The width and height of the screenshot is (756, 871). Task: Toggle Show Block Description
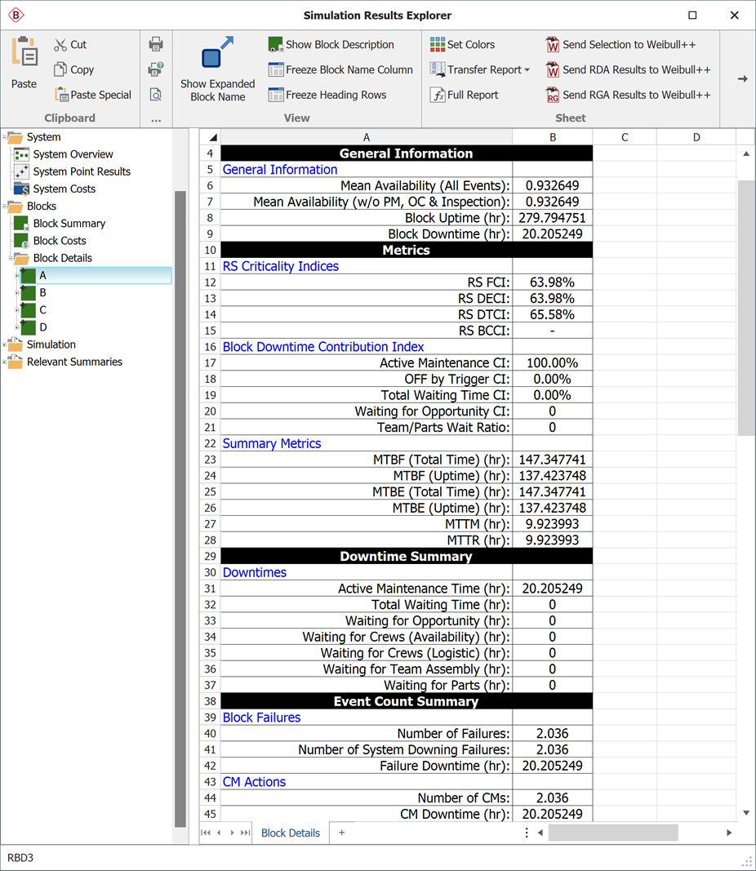click(331, 45)
